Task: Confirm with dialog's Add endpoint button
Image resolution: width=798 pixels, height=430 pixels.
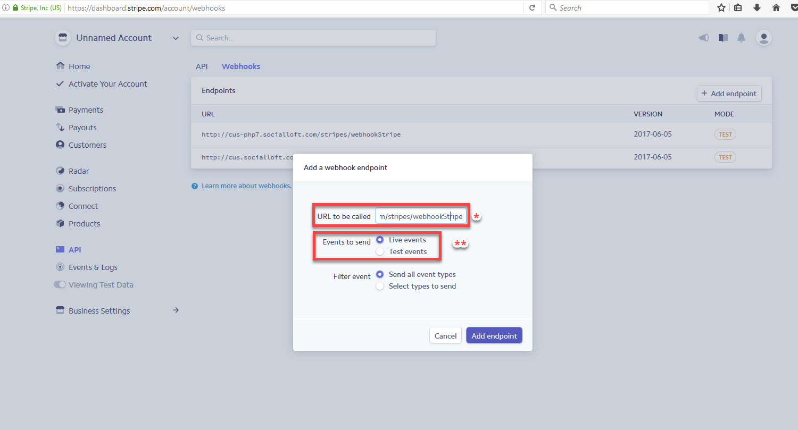Action: tap(494, 335)
